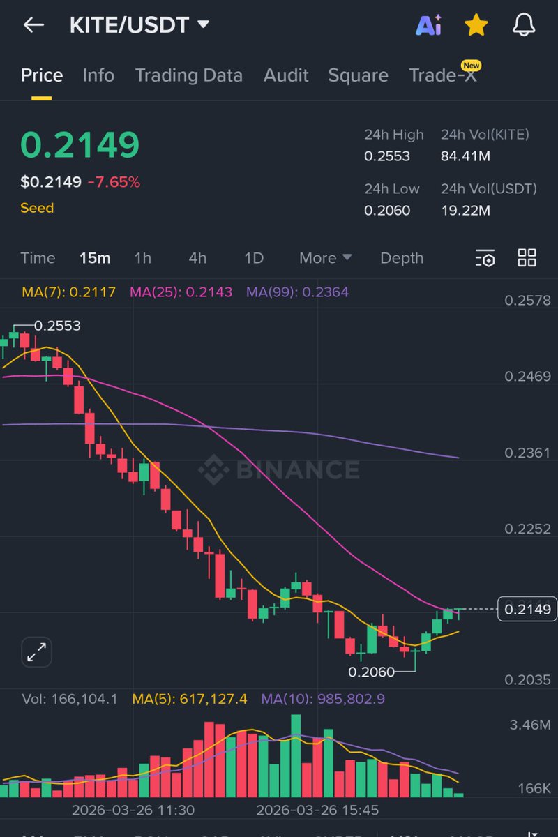Click the MA(7): 0.2117 indicator label

tap(68, 292)
